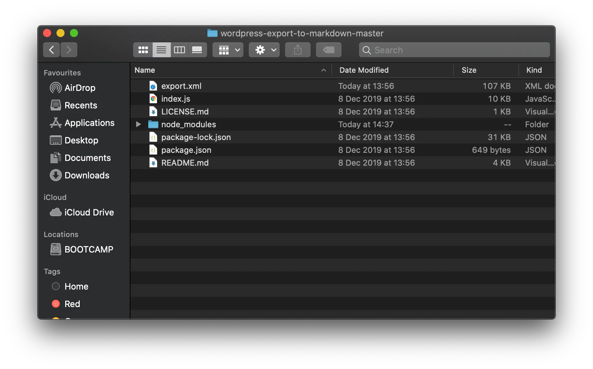This screenshot has height=369, width=593.
Task: Open the group-by dropdown
Action: (x=228, y=50)
